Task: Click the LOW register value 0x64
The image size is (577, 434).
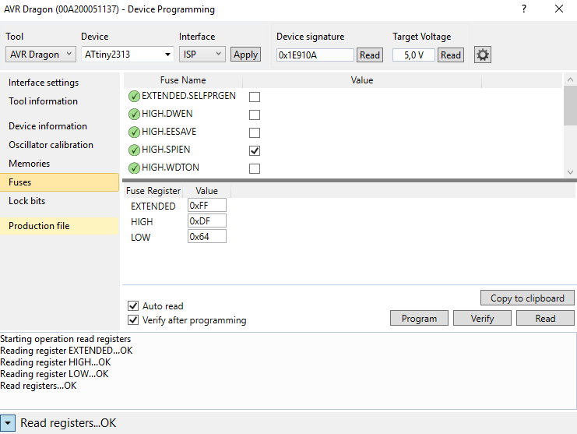Action: [207, 236]
